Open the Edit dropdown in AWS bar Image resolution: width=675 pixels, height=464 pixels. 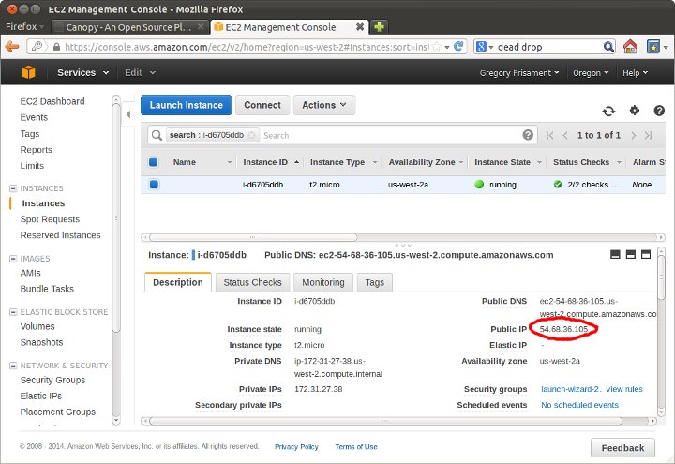(140, 73)
